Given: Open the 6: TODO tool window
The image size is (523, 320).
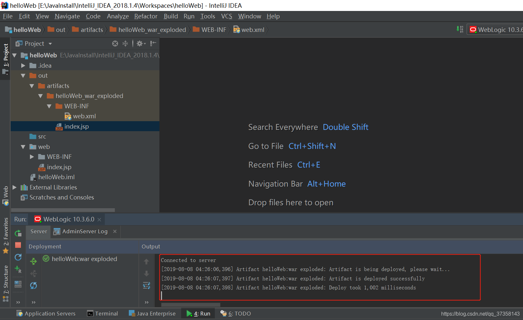Looking at the screenshot, I should pos(235,314).
